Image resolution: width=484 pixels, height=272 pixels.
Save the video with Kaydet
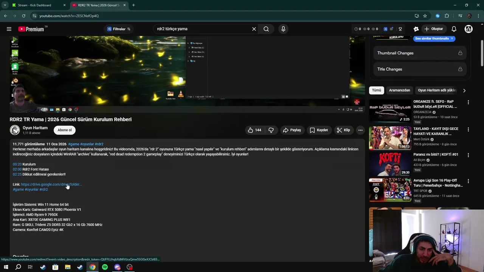(x=319, y=130)
